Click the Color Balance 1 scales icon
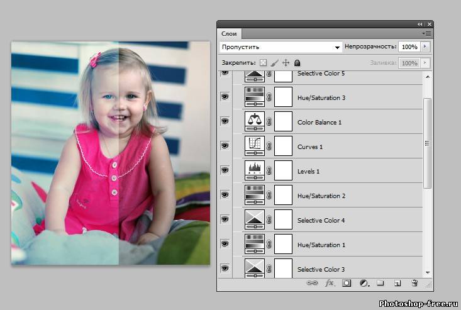461x310 pixels. click(254, 122)
